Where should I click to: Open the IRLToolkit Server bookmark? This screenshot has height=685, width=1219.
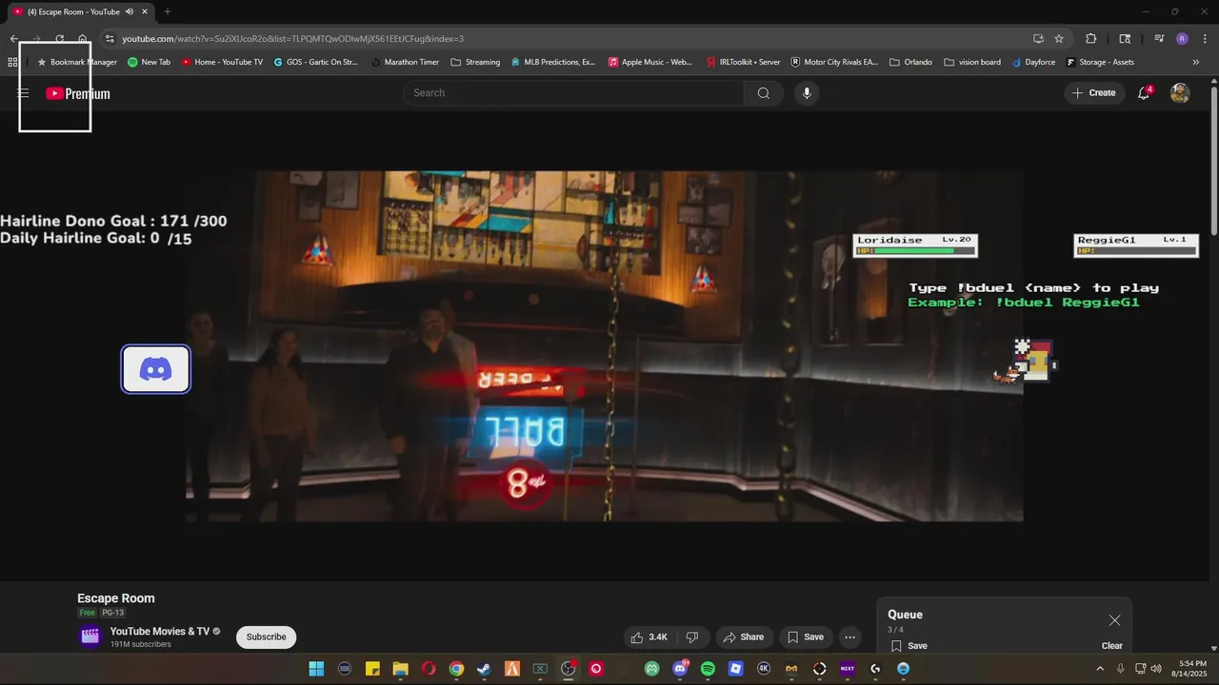pos(743,62)
